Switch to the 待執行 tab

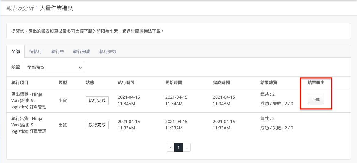36,51
